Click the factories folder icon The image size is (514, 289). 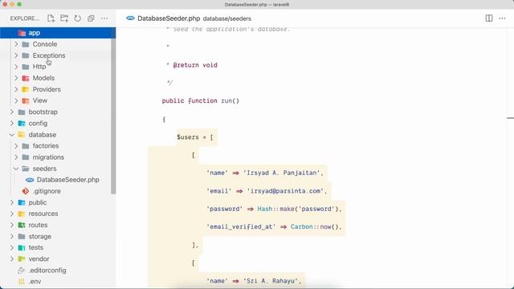pyautogui.click(x=26, y=146)
